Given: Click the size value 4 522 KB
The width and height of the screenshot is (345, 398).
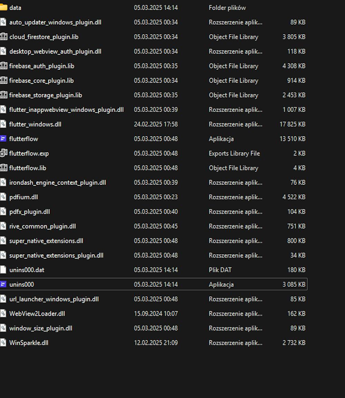Looking at the screenshot, I should (x=294, y=197).
